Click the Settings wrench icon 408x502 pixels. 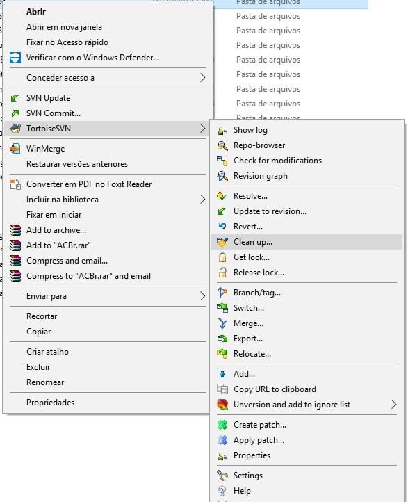coord(222,476)
